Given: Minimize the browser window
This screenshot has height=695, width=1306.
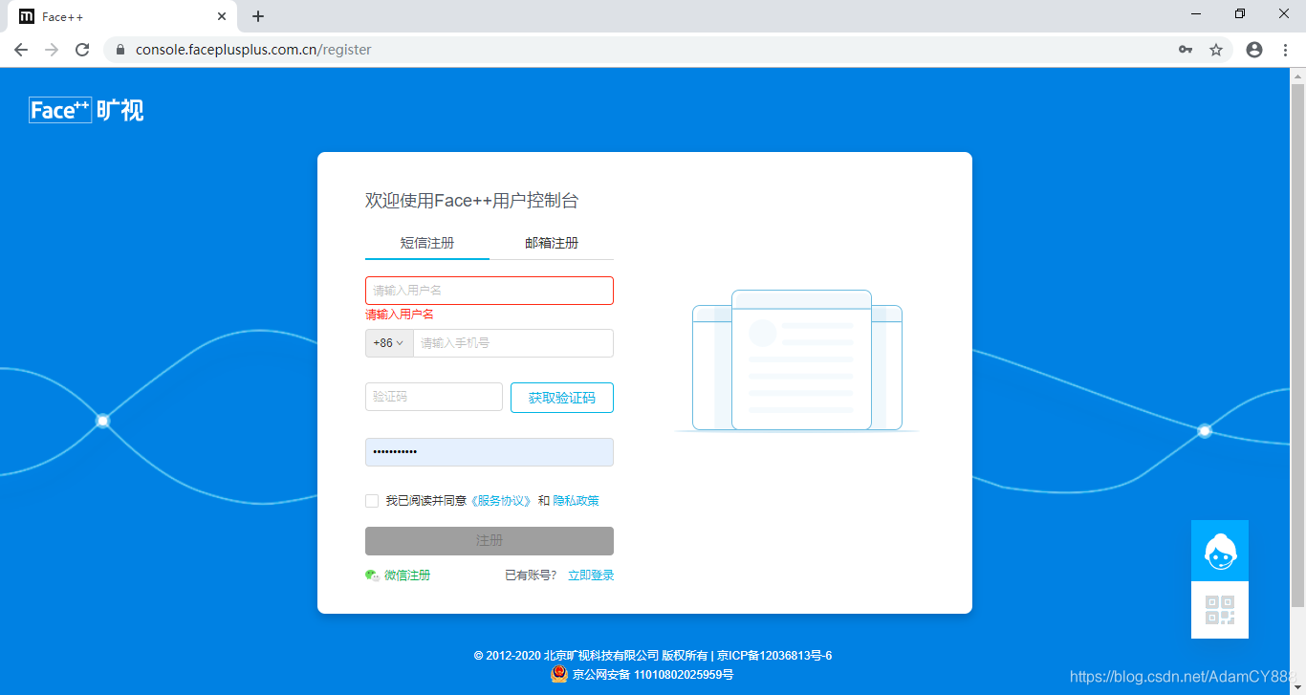Looking at the screenshot, I should [x=1197, y=14].
